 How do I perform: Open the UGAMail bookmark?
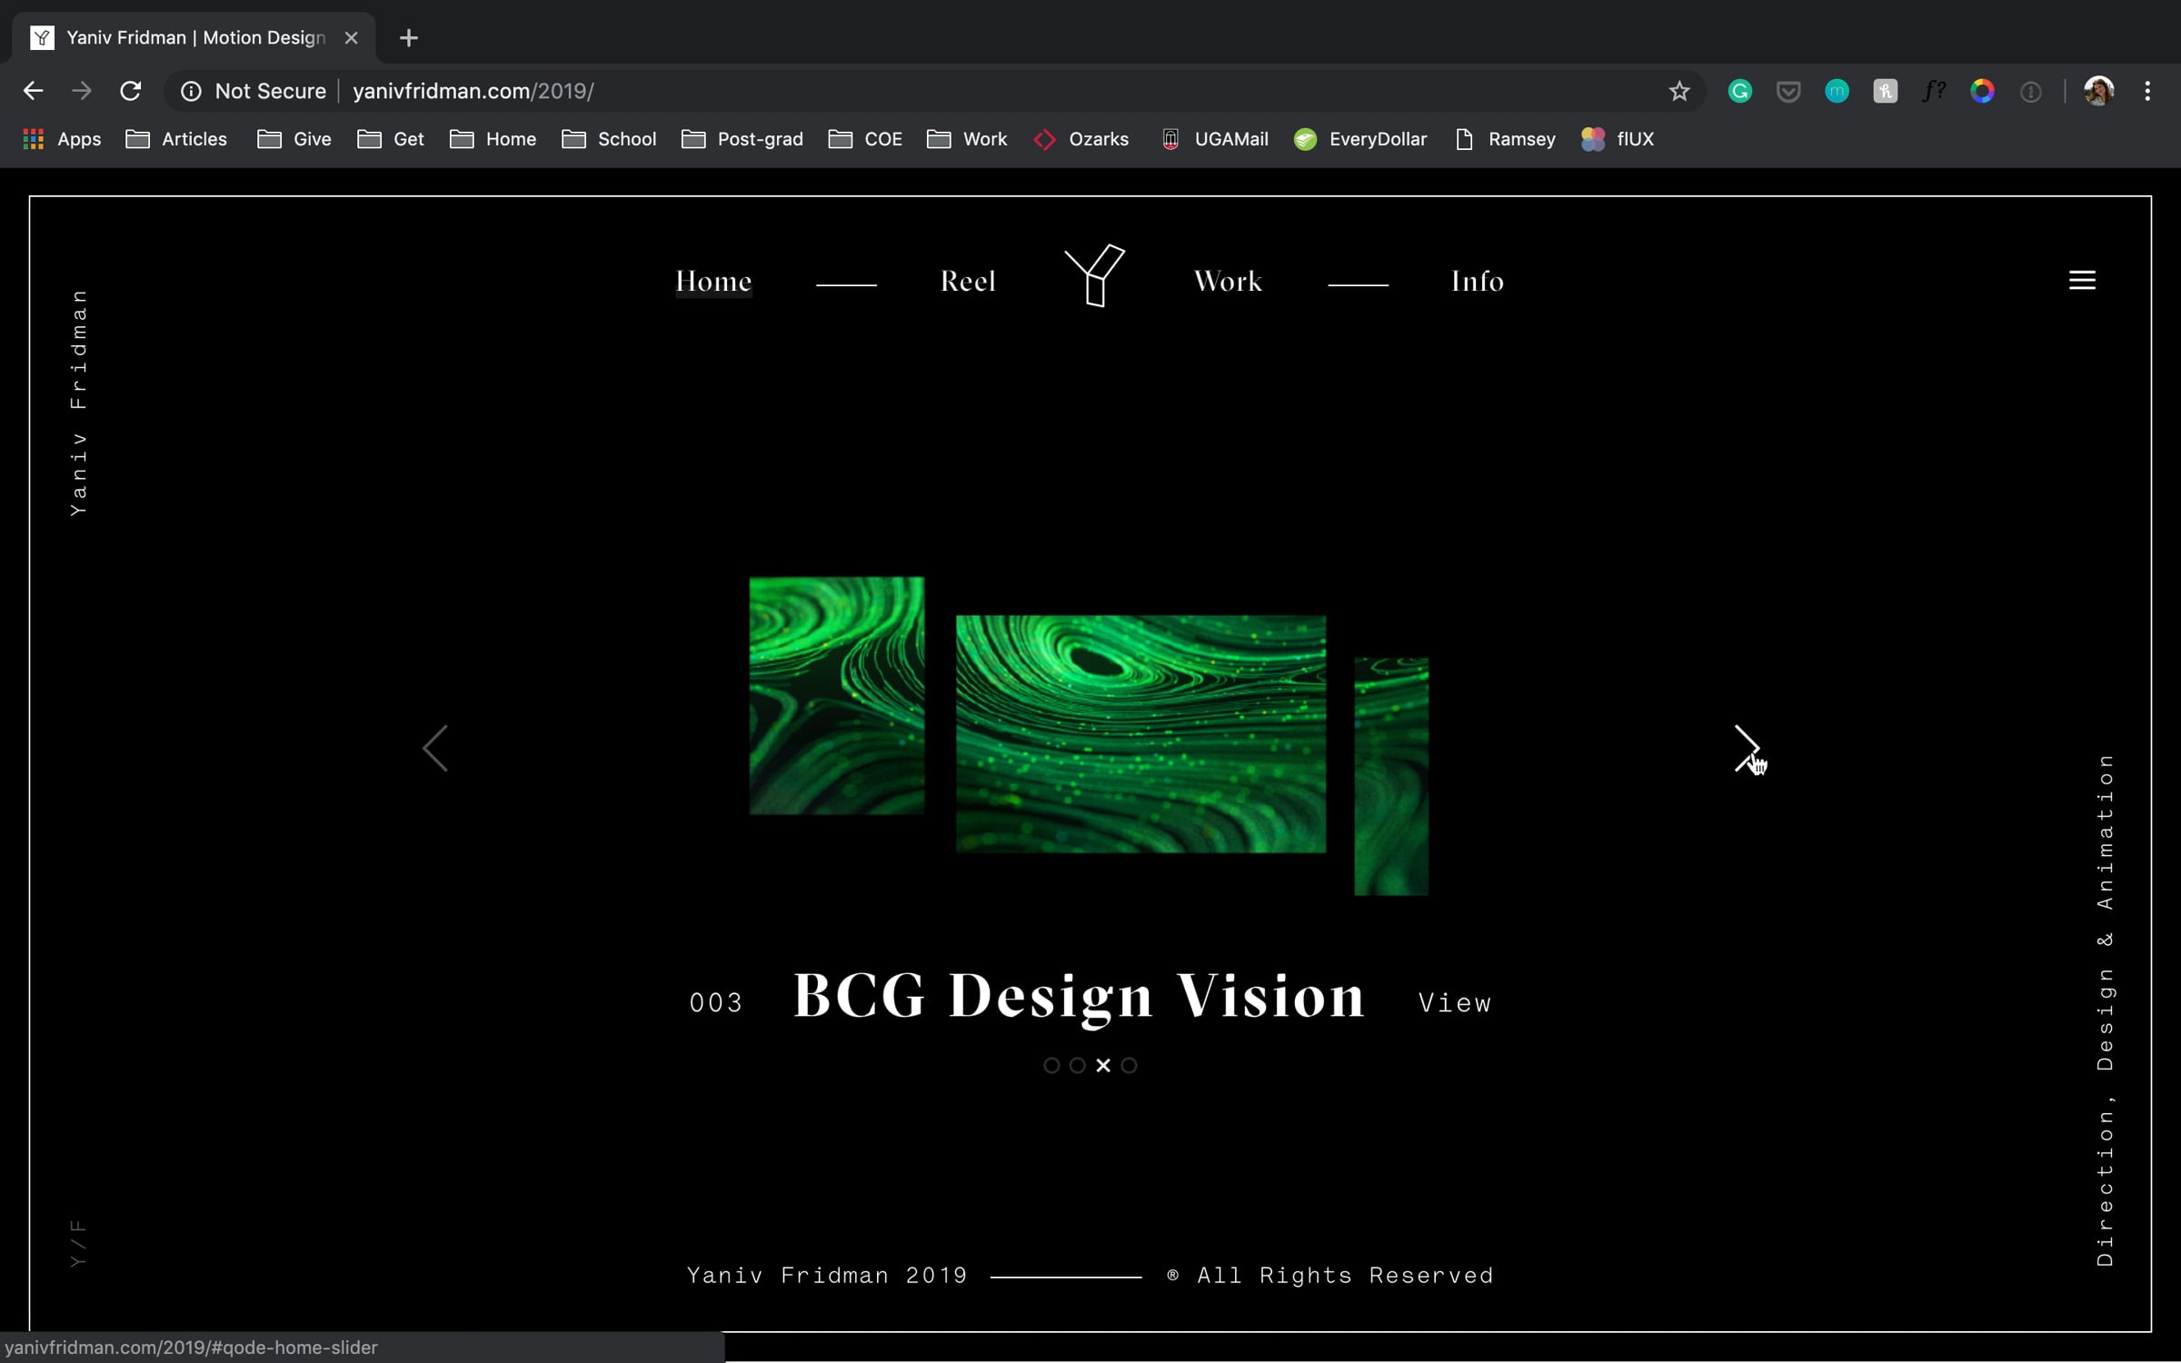click(1214, 139)
